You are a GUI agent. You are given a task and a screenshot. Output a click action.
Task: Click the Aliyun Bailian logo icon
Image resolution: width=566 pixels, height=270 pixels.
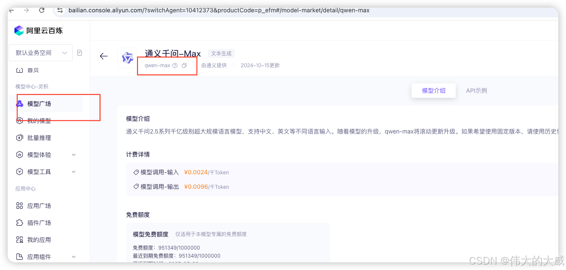tap(19, 31)
